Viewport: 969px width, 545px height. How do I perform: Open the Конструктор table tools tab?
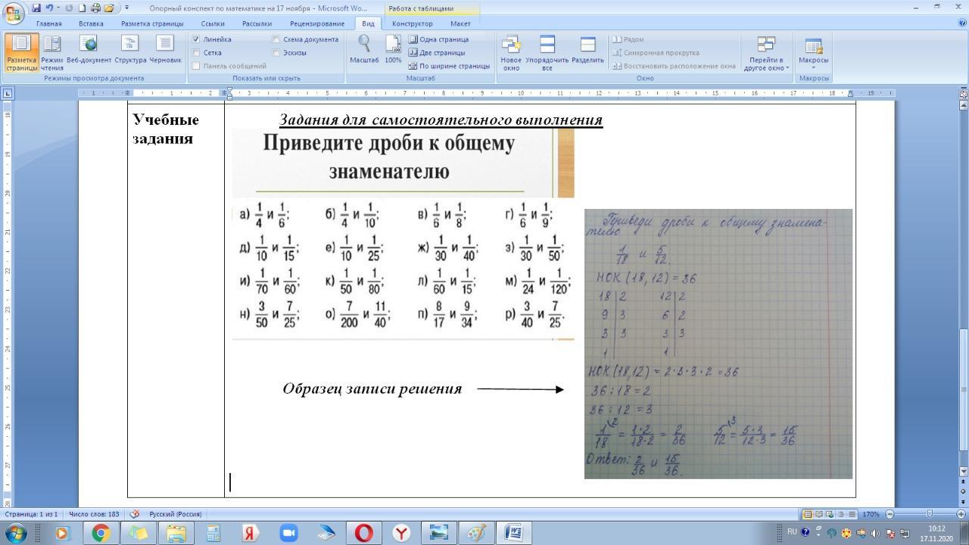tap(413, 23)
